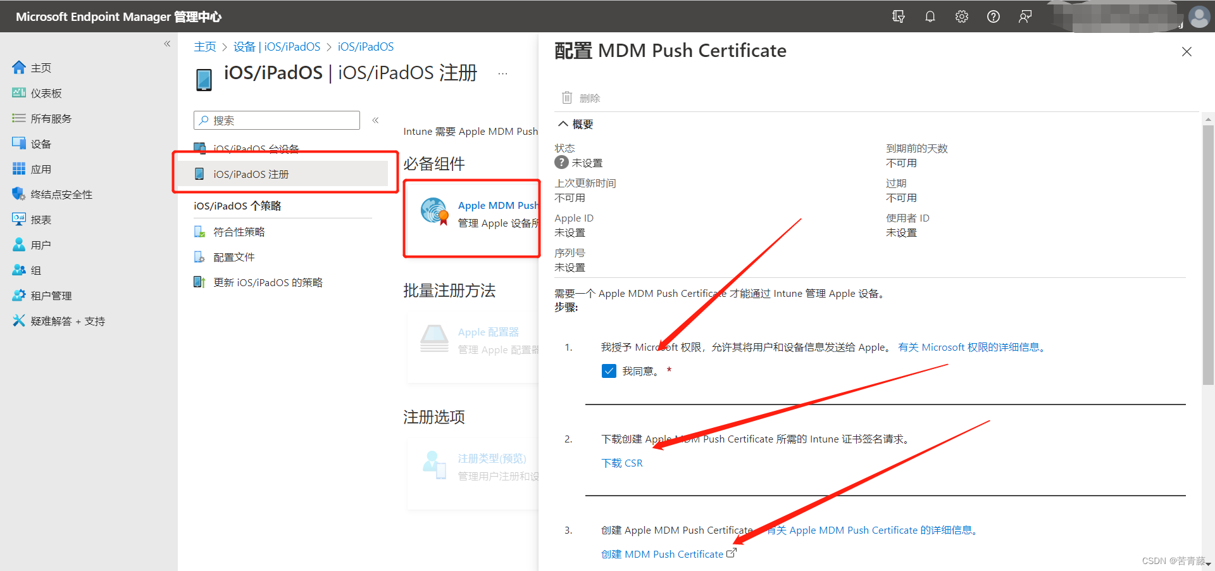The height and width of the screenshot is (571, 1215).
Task: Click the 下载 CSR link
Action: pyautogui.click(x=622, y=463)
